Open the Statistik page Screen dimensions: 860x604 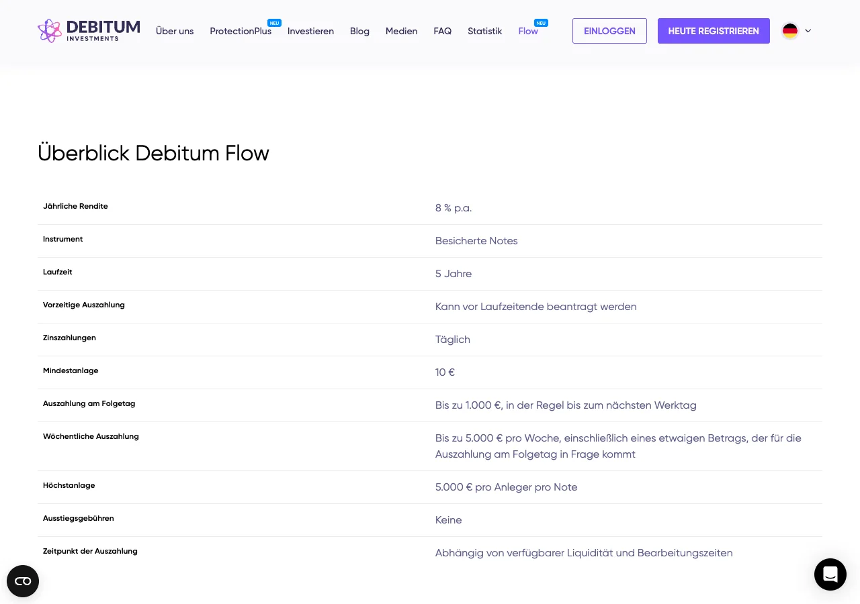tap(485, 31)
